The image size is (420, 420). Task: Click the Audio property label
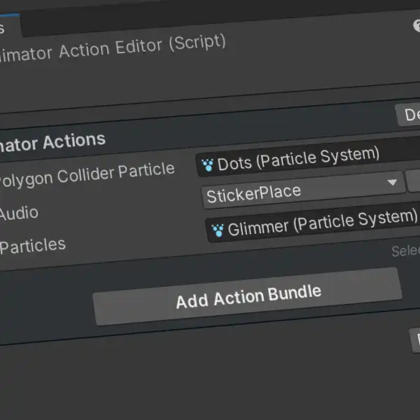pyautogui.click(x=19, y=213)
